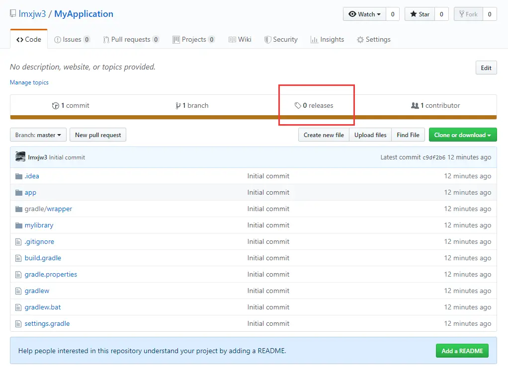
Task: Open Initial commit message in app row
Action: [268, 193]
